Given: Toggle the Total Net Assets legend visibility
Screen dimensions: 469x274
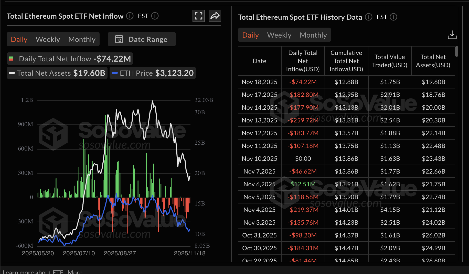Looking at the screenshot, I should (57, 73).
